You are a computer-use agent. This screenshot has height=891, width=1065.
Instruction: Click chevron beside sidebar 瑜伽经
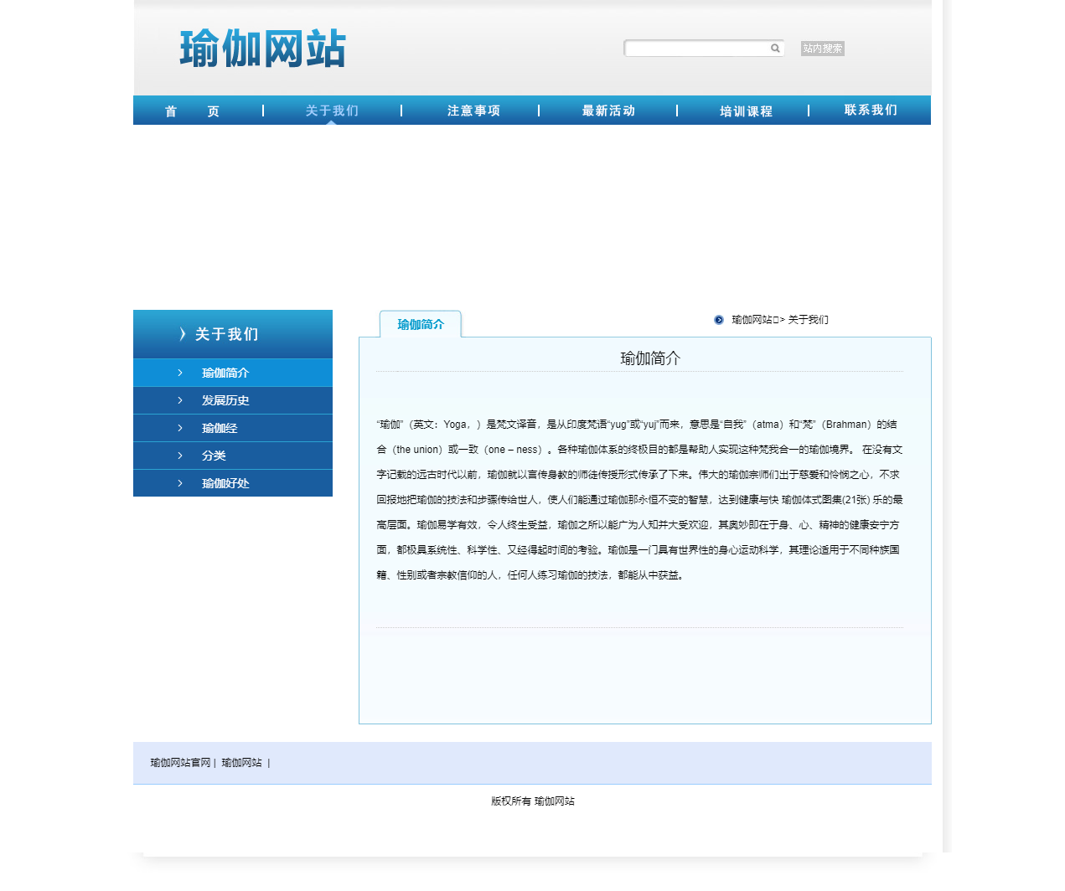(180, 428)
